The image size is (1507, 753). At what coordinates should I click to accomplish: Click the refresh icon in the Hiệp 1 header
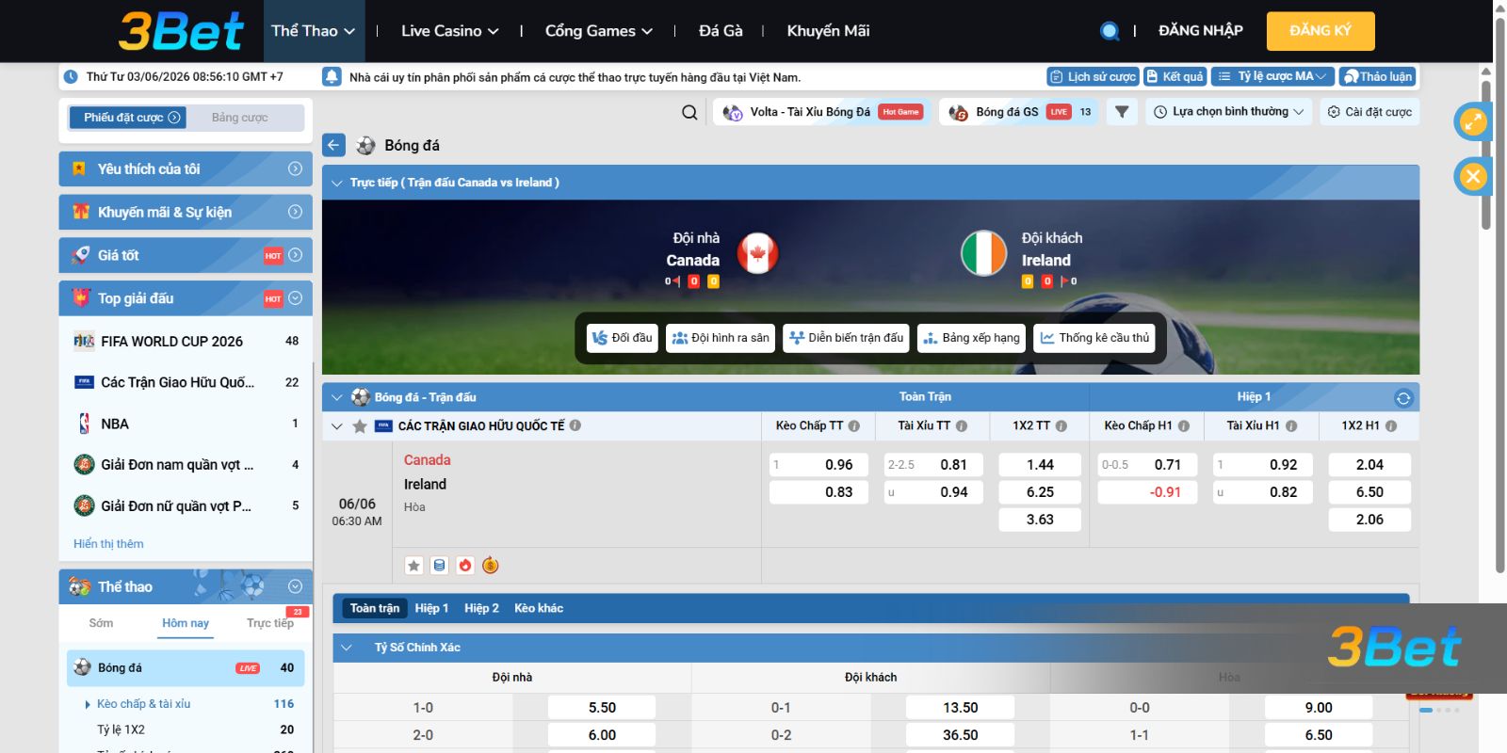coord(1403,398)
